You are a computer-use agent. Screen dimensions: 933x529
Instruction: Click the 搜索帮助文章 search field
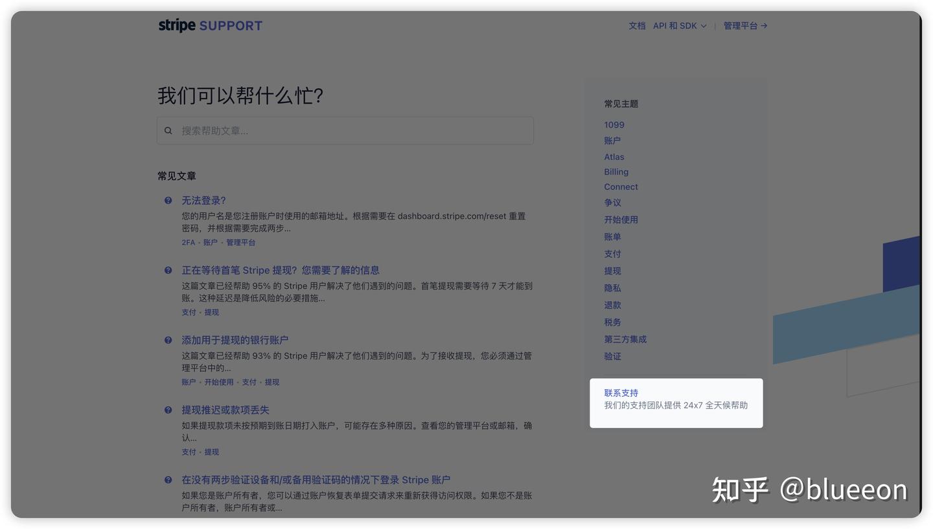point(345,130)
